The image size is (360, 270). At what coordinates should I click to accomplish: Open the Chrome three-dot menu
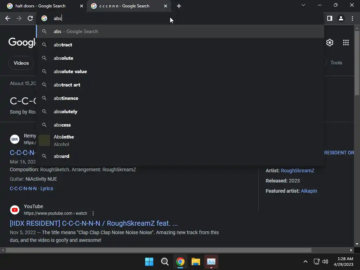(x=352, y=18)
